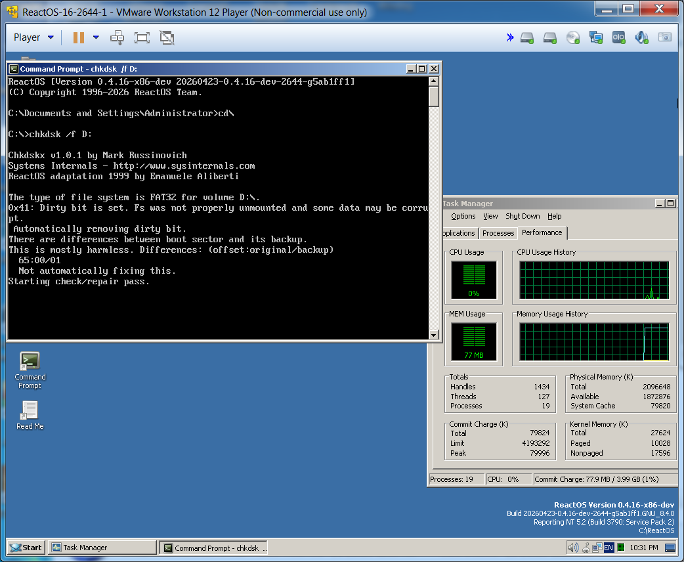Expand hidden devices with double chevron
The image size is (684, 562).
(x=510, y=37)
